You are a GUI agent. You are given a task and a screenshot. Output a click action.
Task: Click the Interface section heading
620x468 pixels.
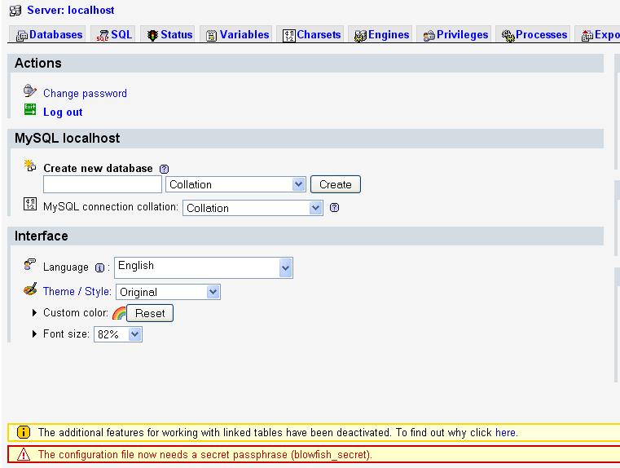(41, 236)
